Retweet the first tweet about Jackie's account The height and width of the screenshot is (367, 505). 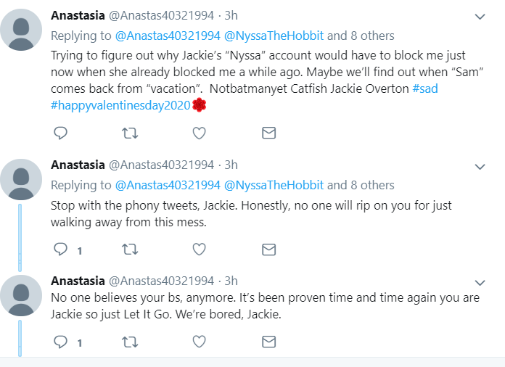pos(130,133)
